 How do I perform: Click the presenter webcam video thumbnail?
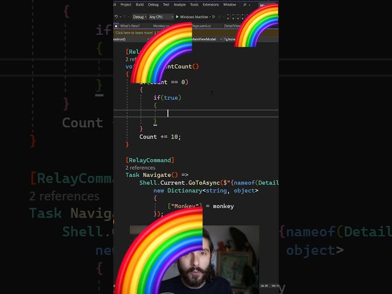(x=194, y=260)
